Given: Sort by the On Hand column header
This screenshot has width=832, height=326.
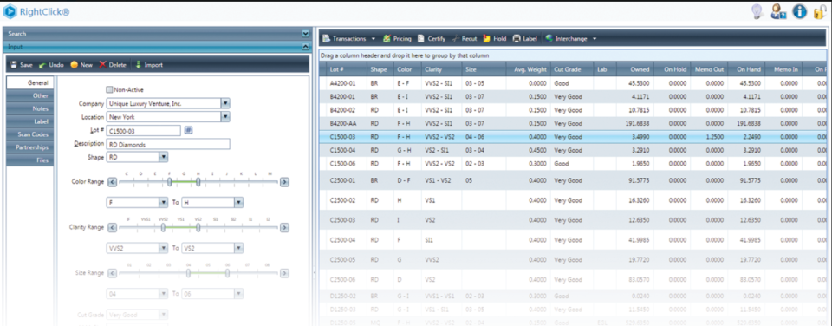Looking at the screenshot, I should click(x=746, y=69).
